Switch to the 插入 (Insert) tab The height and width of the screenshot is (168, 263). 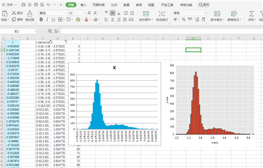click(x=83, y=5)
